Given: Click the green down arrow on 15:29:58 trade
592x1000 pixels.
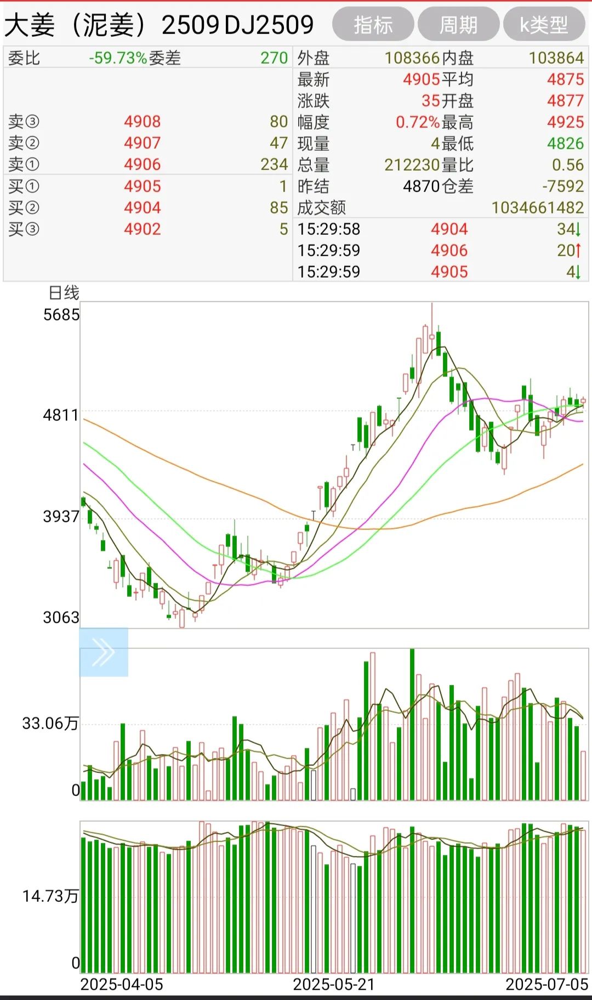Looking at the screenshot, I should [x=577, y=229].
